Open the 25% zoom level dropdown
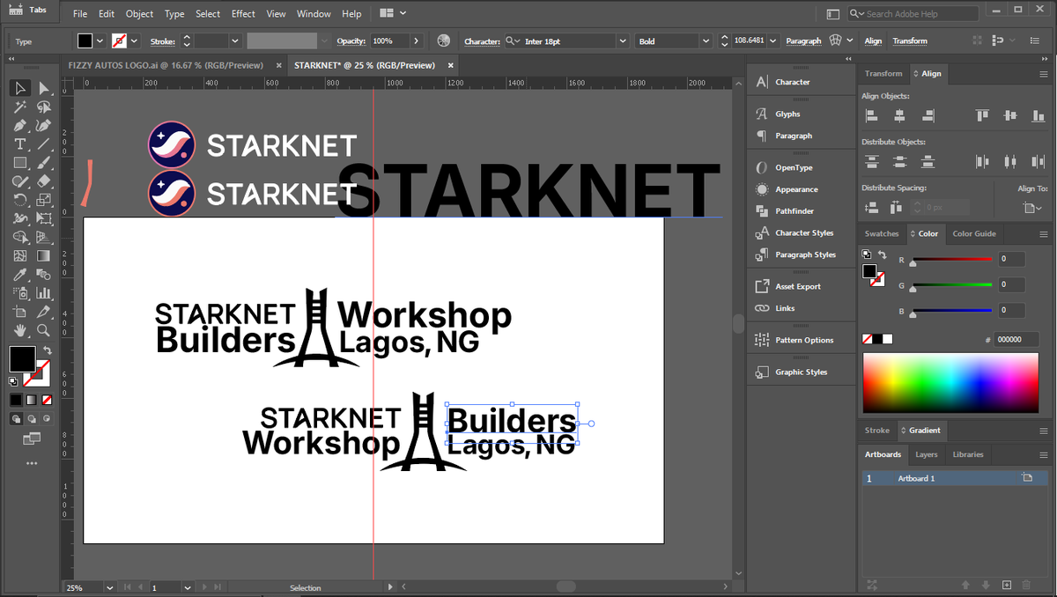The image size is (1057, 597). 110,587
